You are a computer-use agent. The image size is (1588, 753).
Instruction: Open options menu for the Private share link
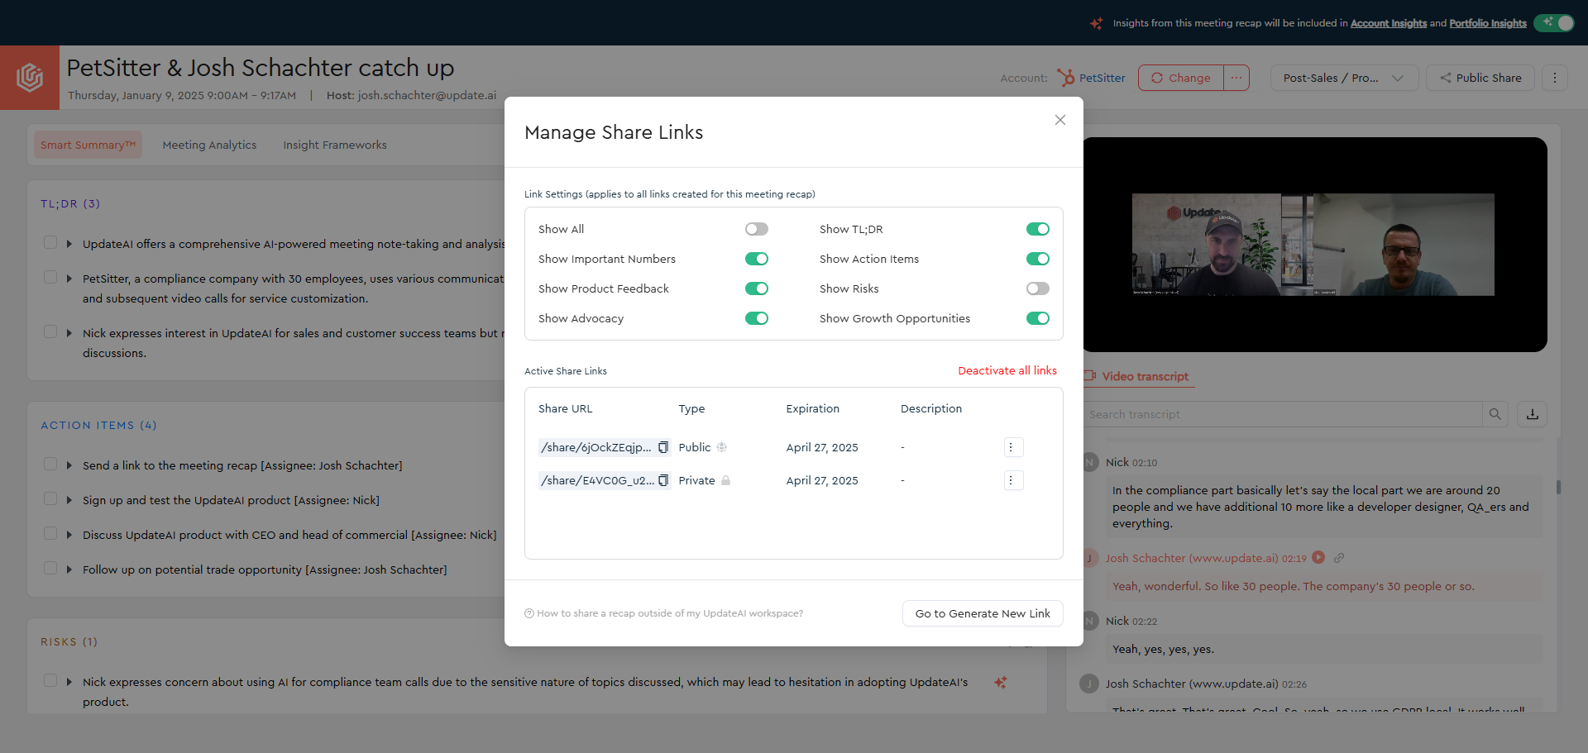[1013, 480]
